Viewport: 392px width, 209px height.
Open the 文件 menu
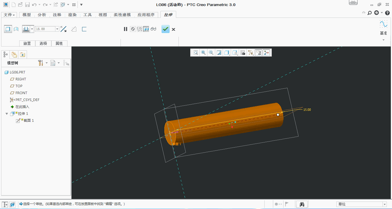(x=9, y=15)
